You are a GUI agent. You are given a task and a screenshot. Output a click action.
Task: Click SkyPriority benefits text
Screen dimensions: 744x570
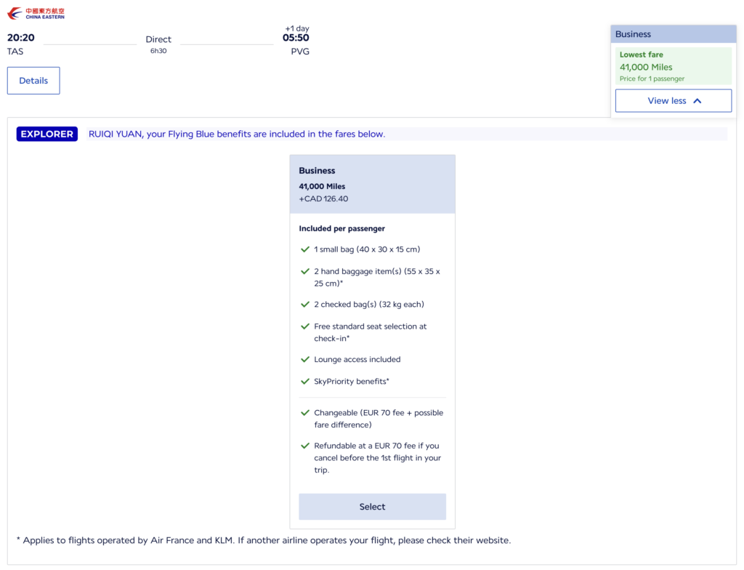[x=351, y=382]
